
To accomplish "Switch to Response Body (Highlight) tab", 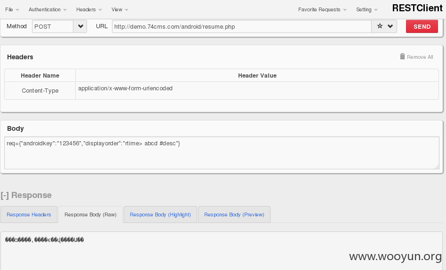I will point(160,214).
